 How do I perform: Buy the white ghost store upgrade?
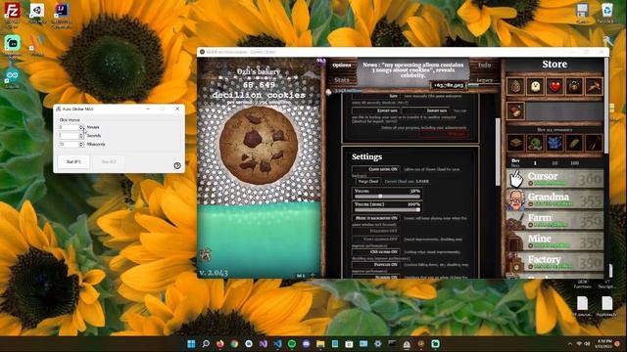pos(536,86)
